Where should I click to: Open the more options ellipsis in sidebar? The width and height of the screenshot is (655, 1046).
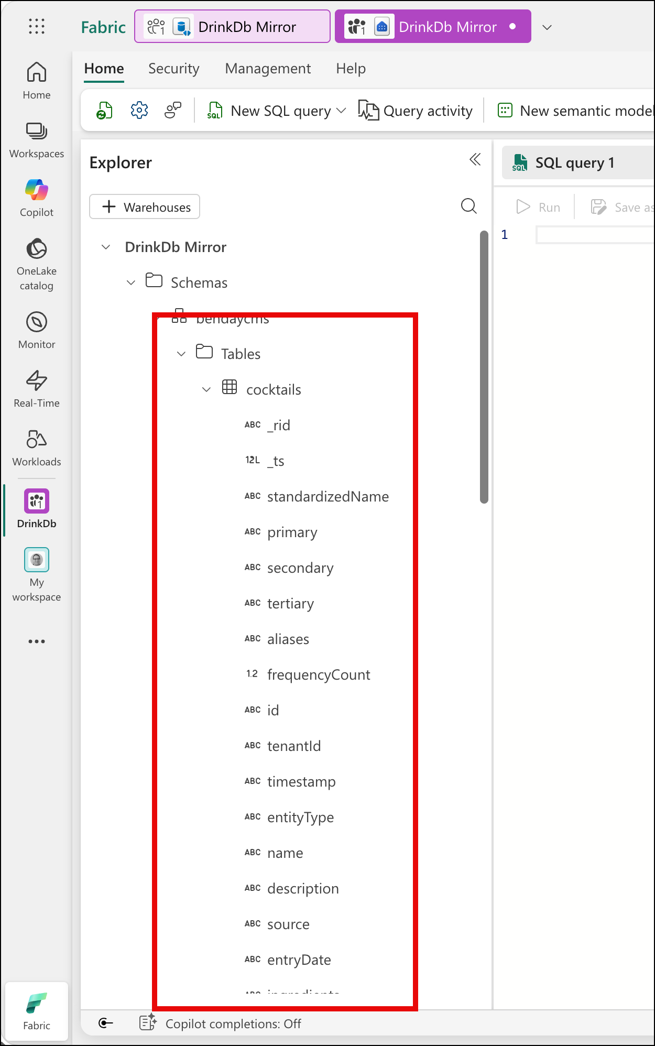pos(37,641)
